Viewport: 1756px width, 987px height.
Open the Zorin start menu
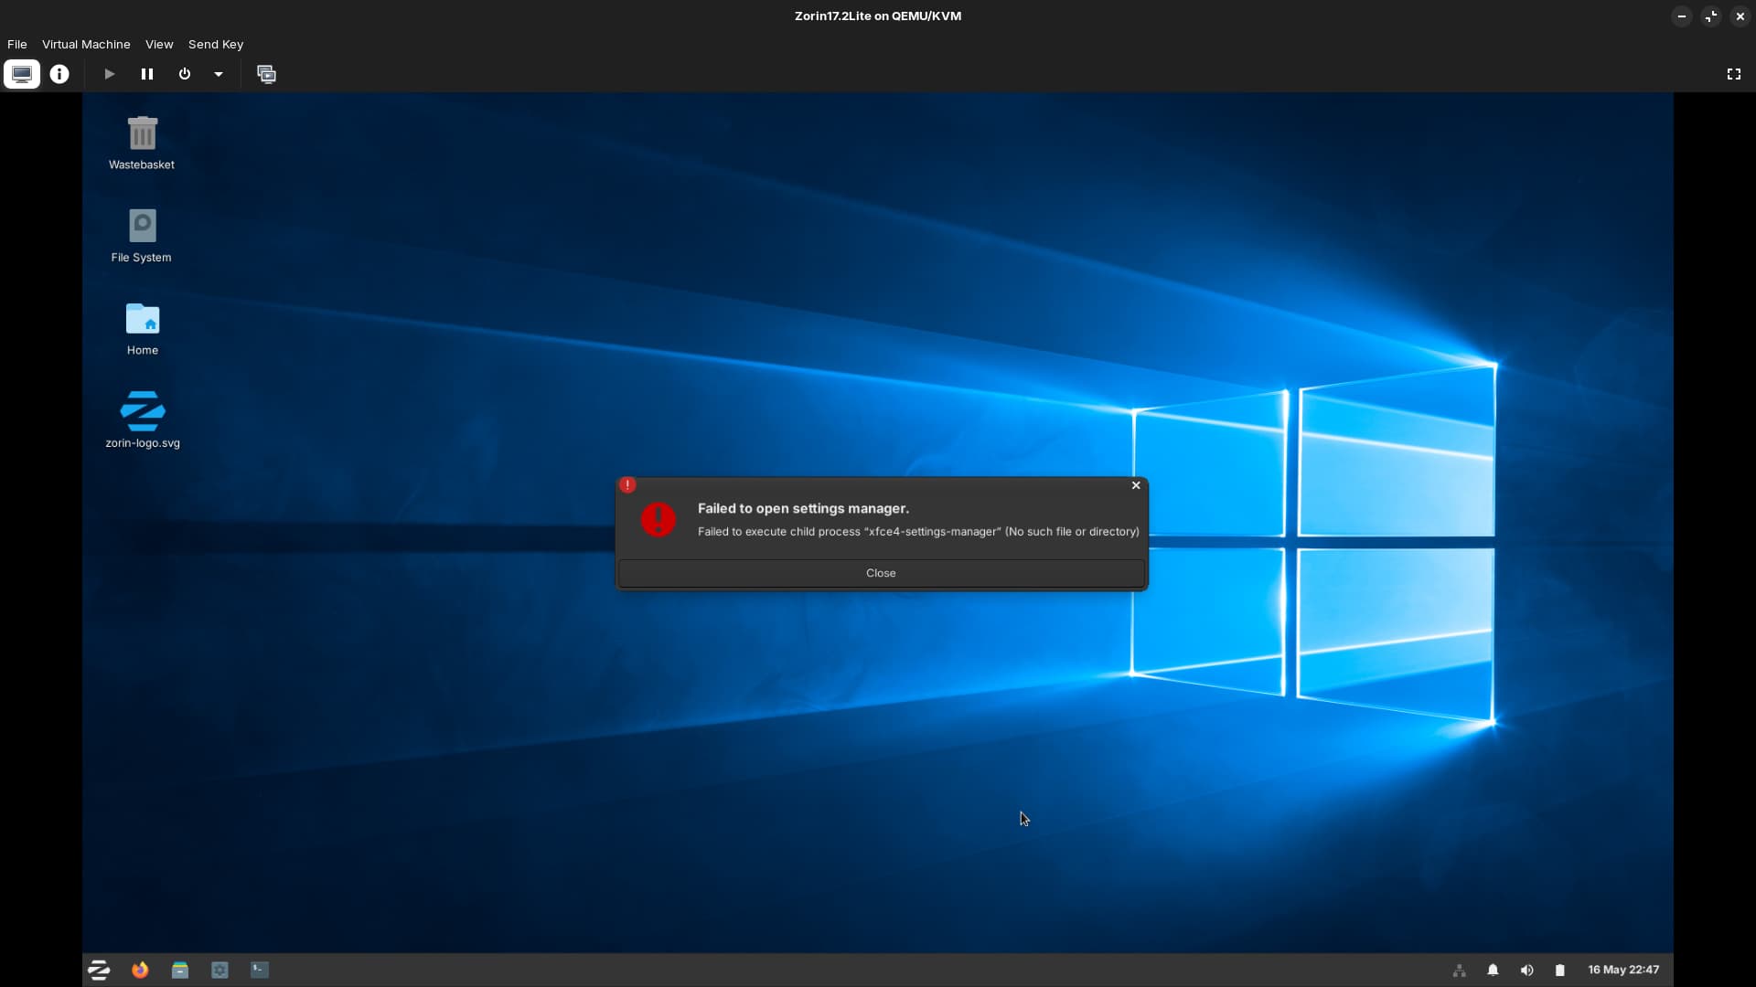point(99,970)
